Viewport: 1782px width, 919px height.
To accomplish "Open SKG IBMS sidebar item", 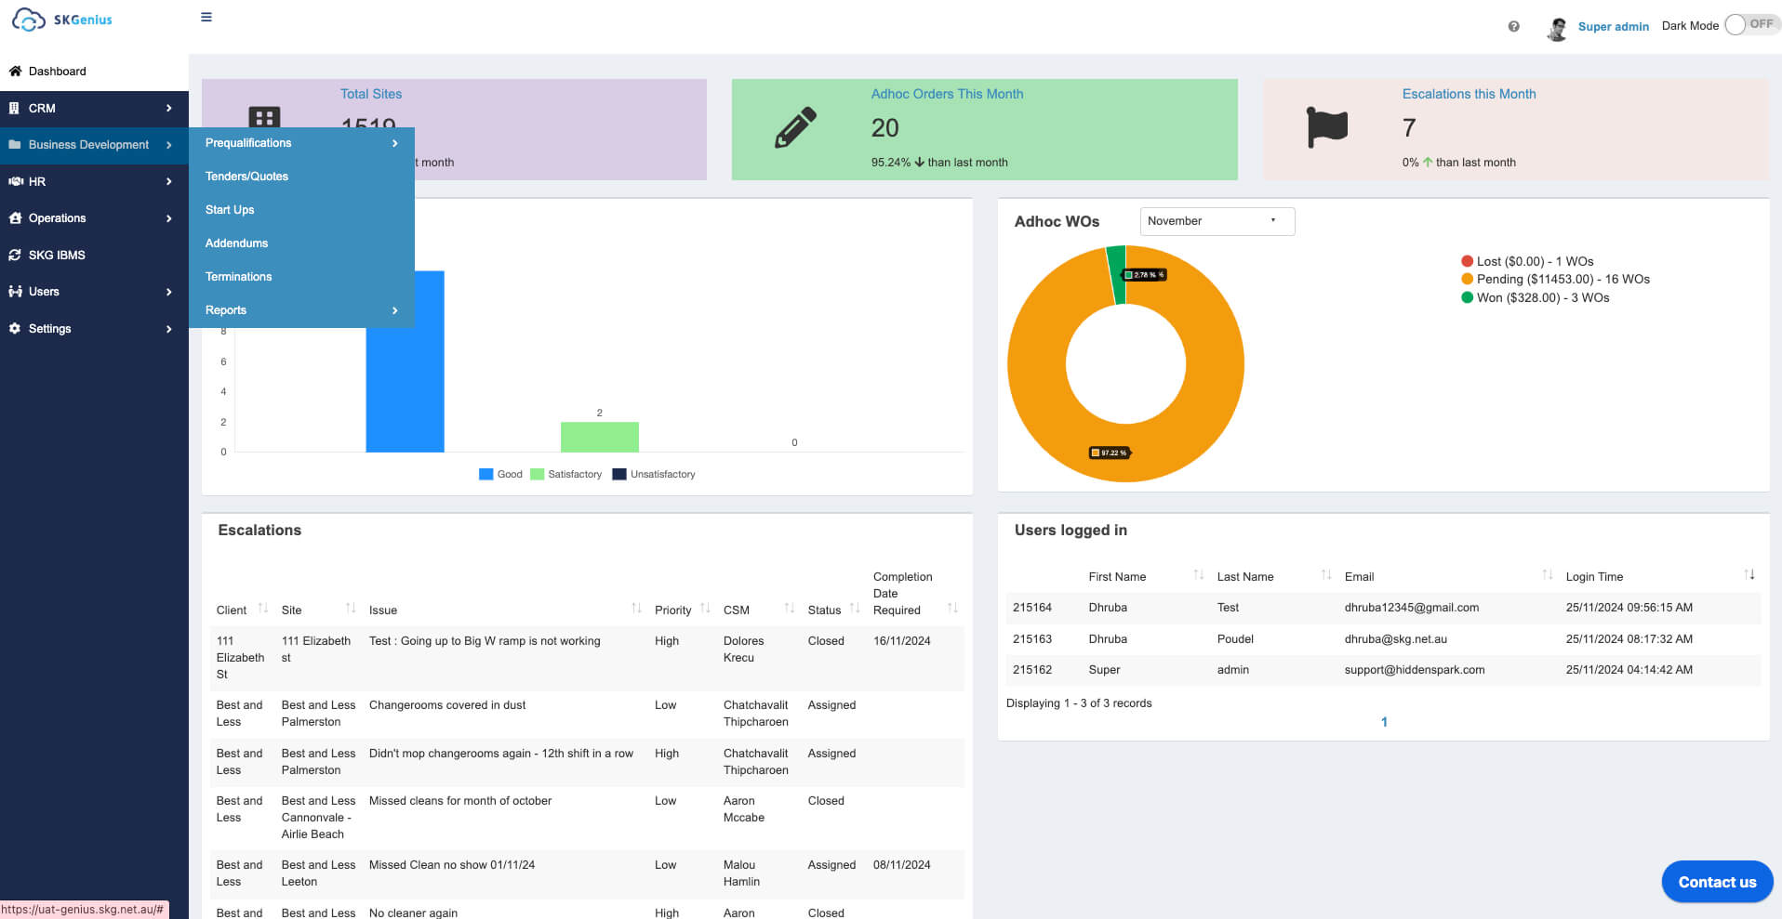I will click(x=94, y=255).
